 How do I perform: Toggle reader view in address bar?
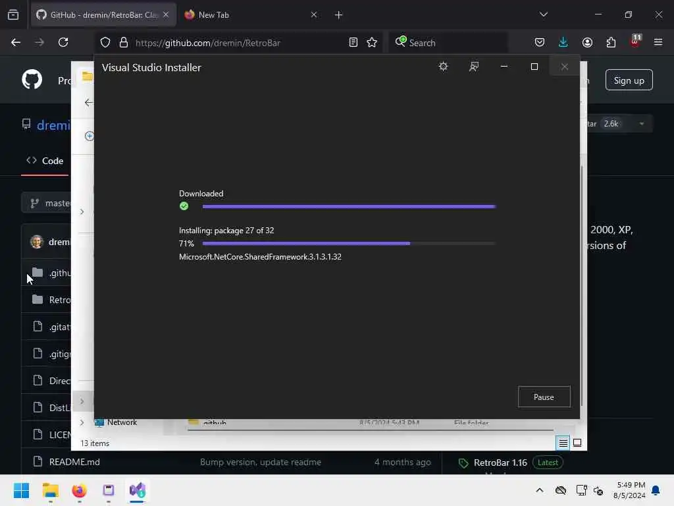click(x=353, y=43)
